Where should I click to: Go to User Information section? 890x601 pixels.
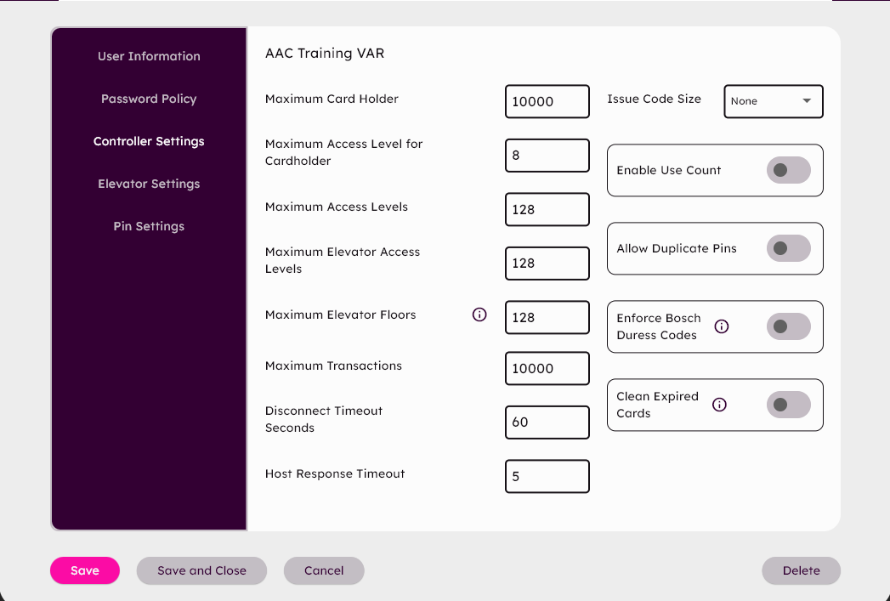click(149, 56)
